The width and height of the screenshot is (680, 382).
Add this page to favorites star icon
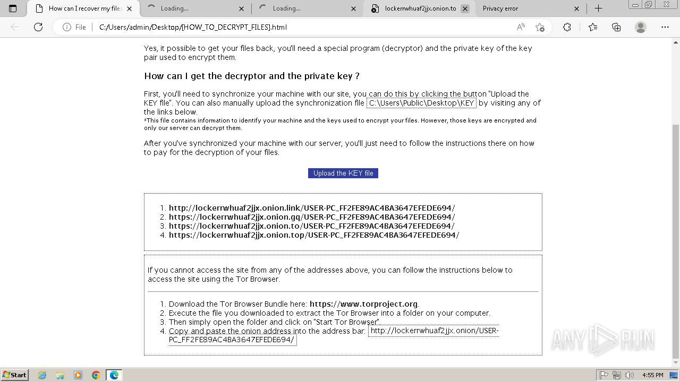[540, 27]
